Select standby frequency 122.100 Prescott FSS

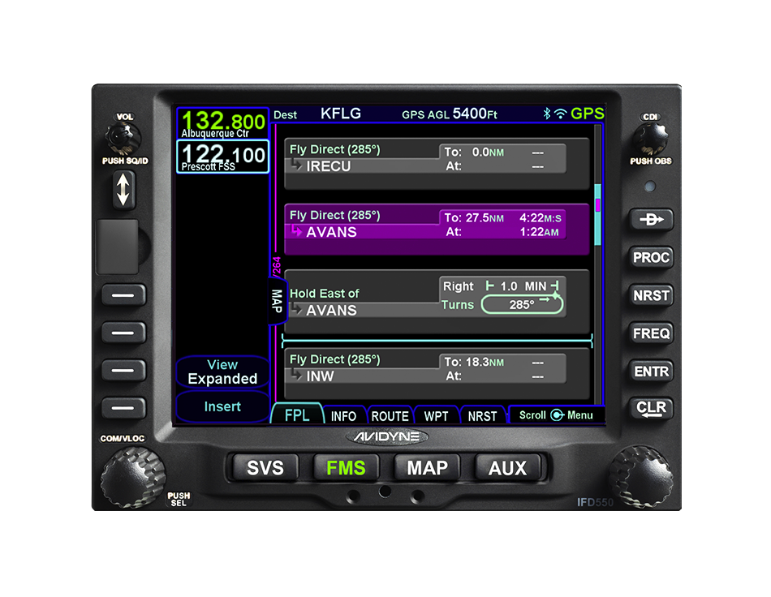[x=222, y=157]
